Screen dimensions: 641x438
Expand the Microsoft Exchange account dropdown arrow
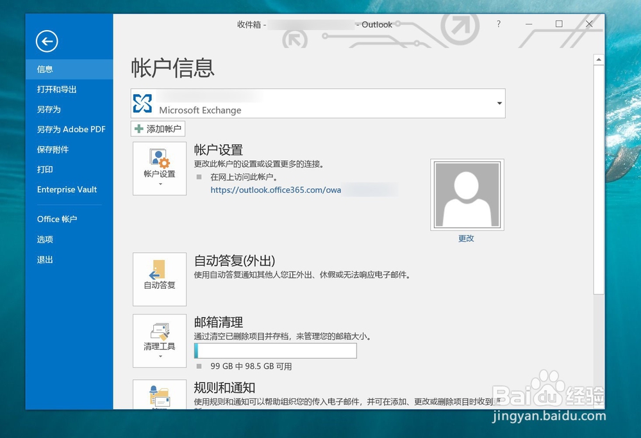tap(499, 103)
